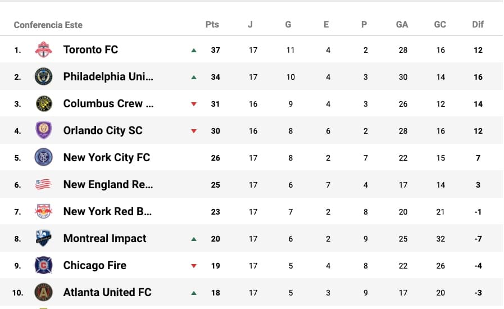This screenshot has height=309, width=504.
Task: Click the Orlando City SC crest
Action: 43,131
